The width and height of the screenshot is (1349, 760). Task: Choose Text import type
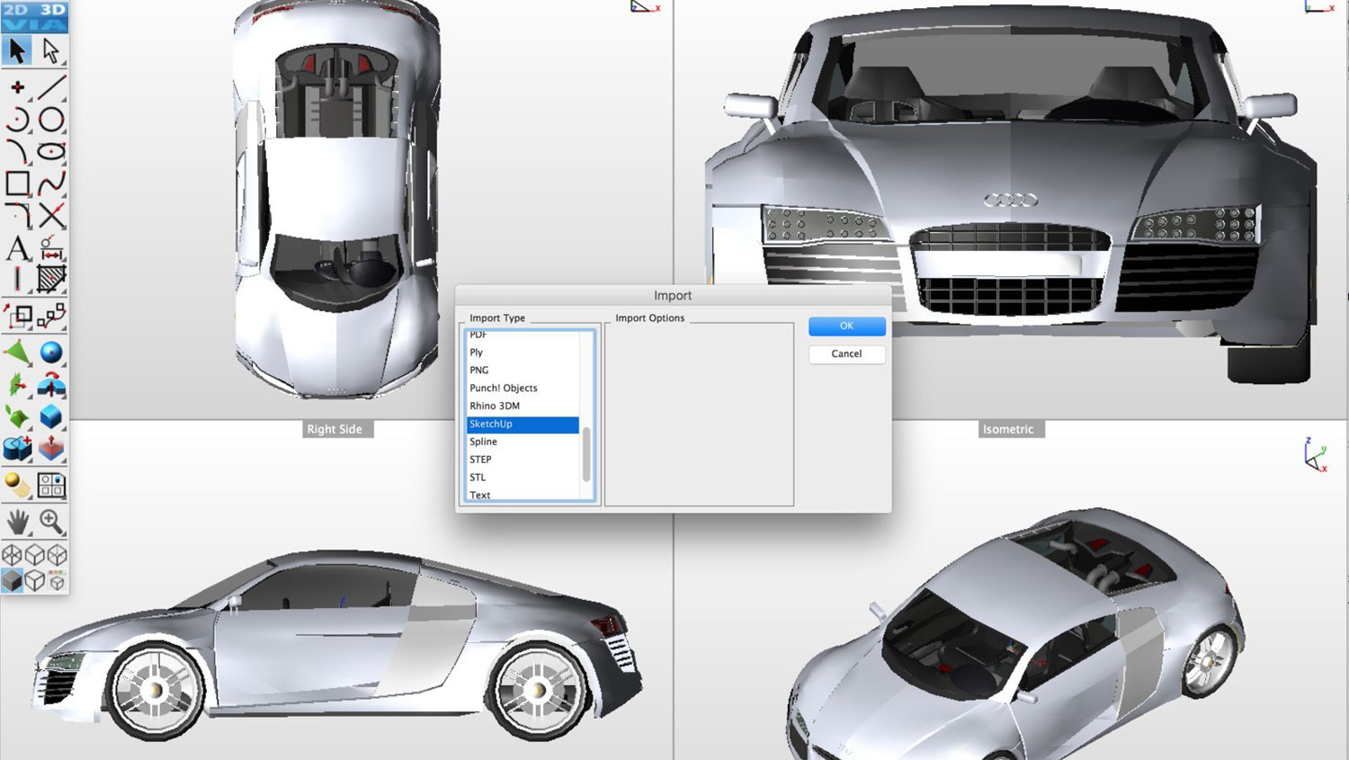[x=523, y=494]
